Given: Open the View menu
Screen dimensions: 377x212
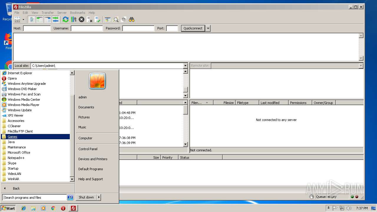Looking at the screenshot, I should pos(35,13).
